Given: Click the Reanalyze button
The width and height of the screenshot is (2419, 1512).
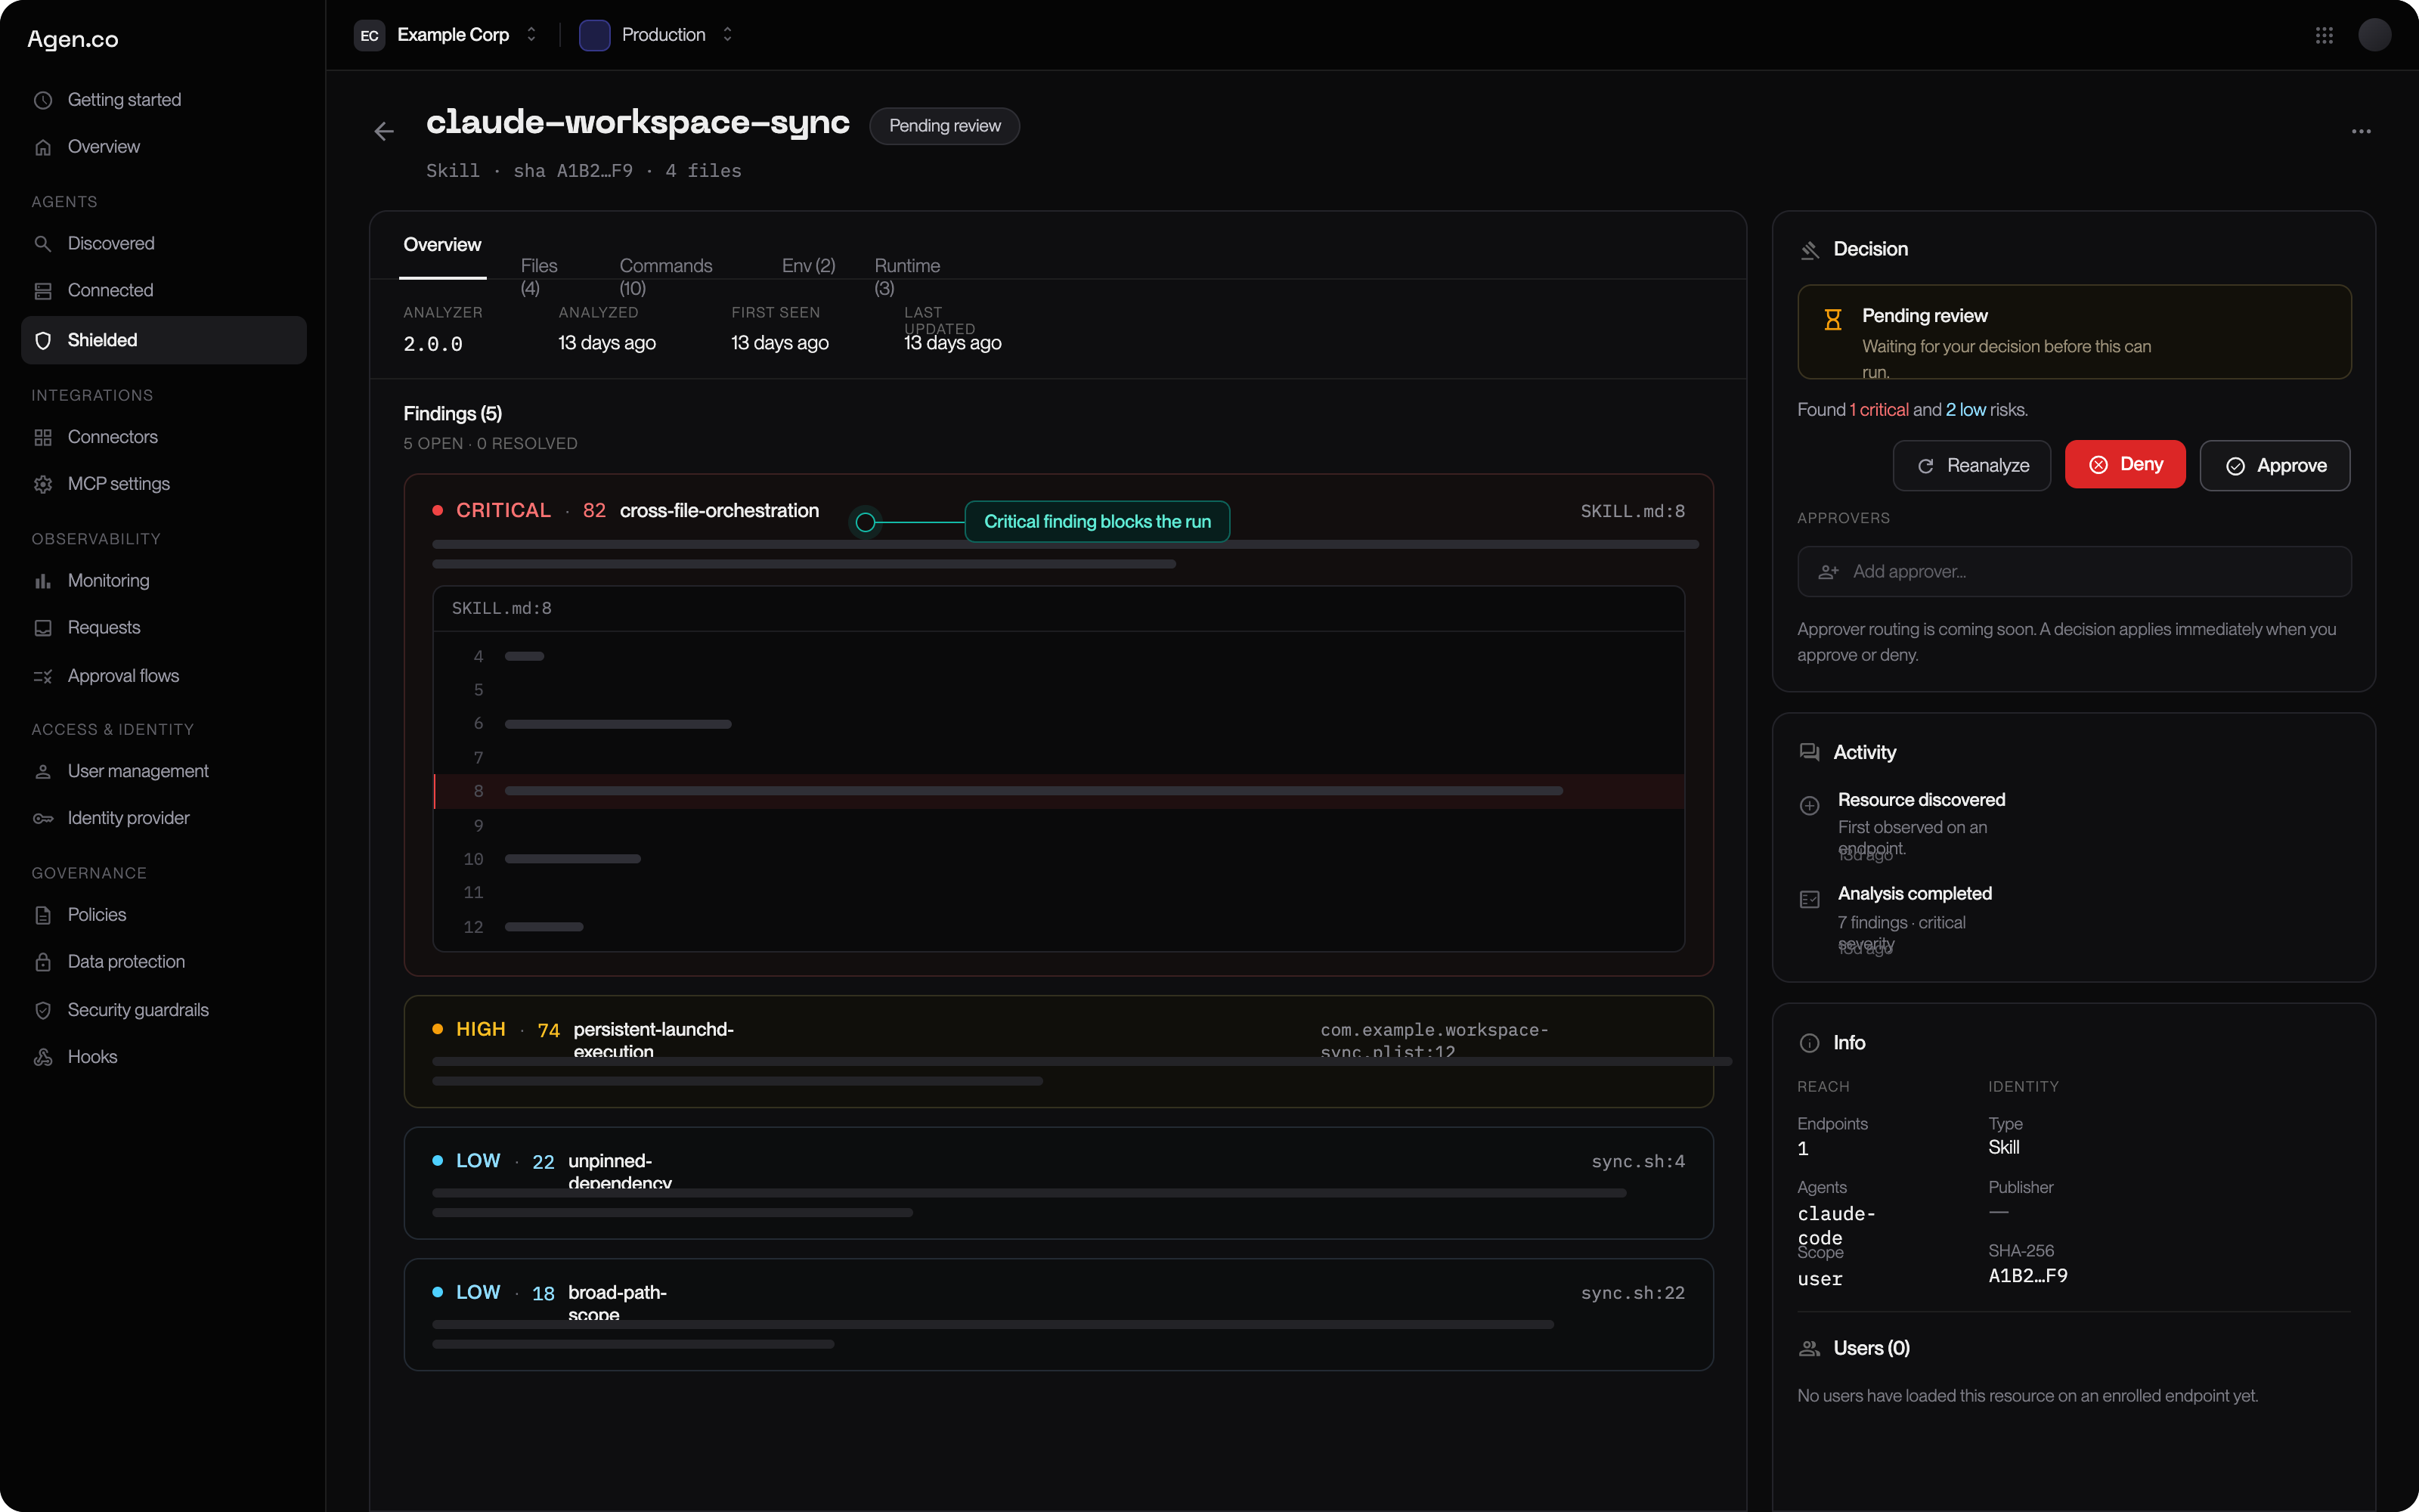Looking at the screenshot, I should (x=1971, y=466).
